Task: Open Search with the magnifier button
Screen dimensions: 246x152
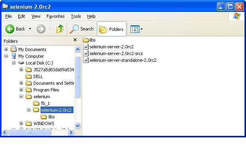Action: coord(81,29)
